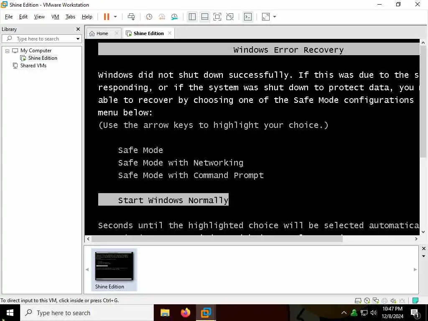This screenshot has width=428, height=321.
Task: Toggle the console view button
Action: [x=248, y=17]
